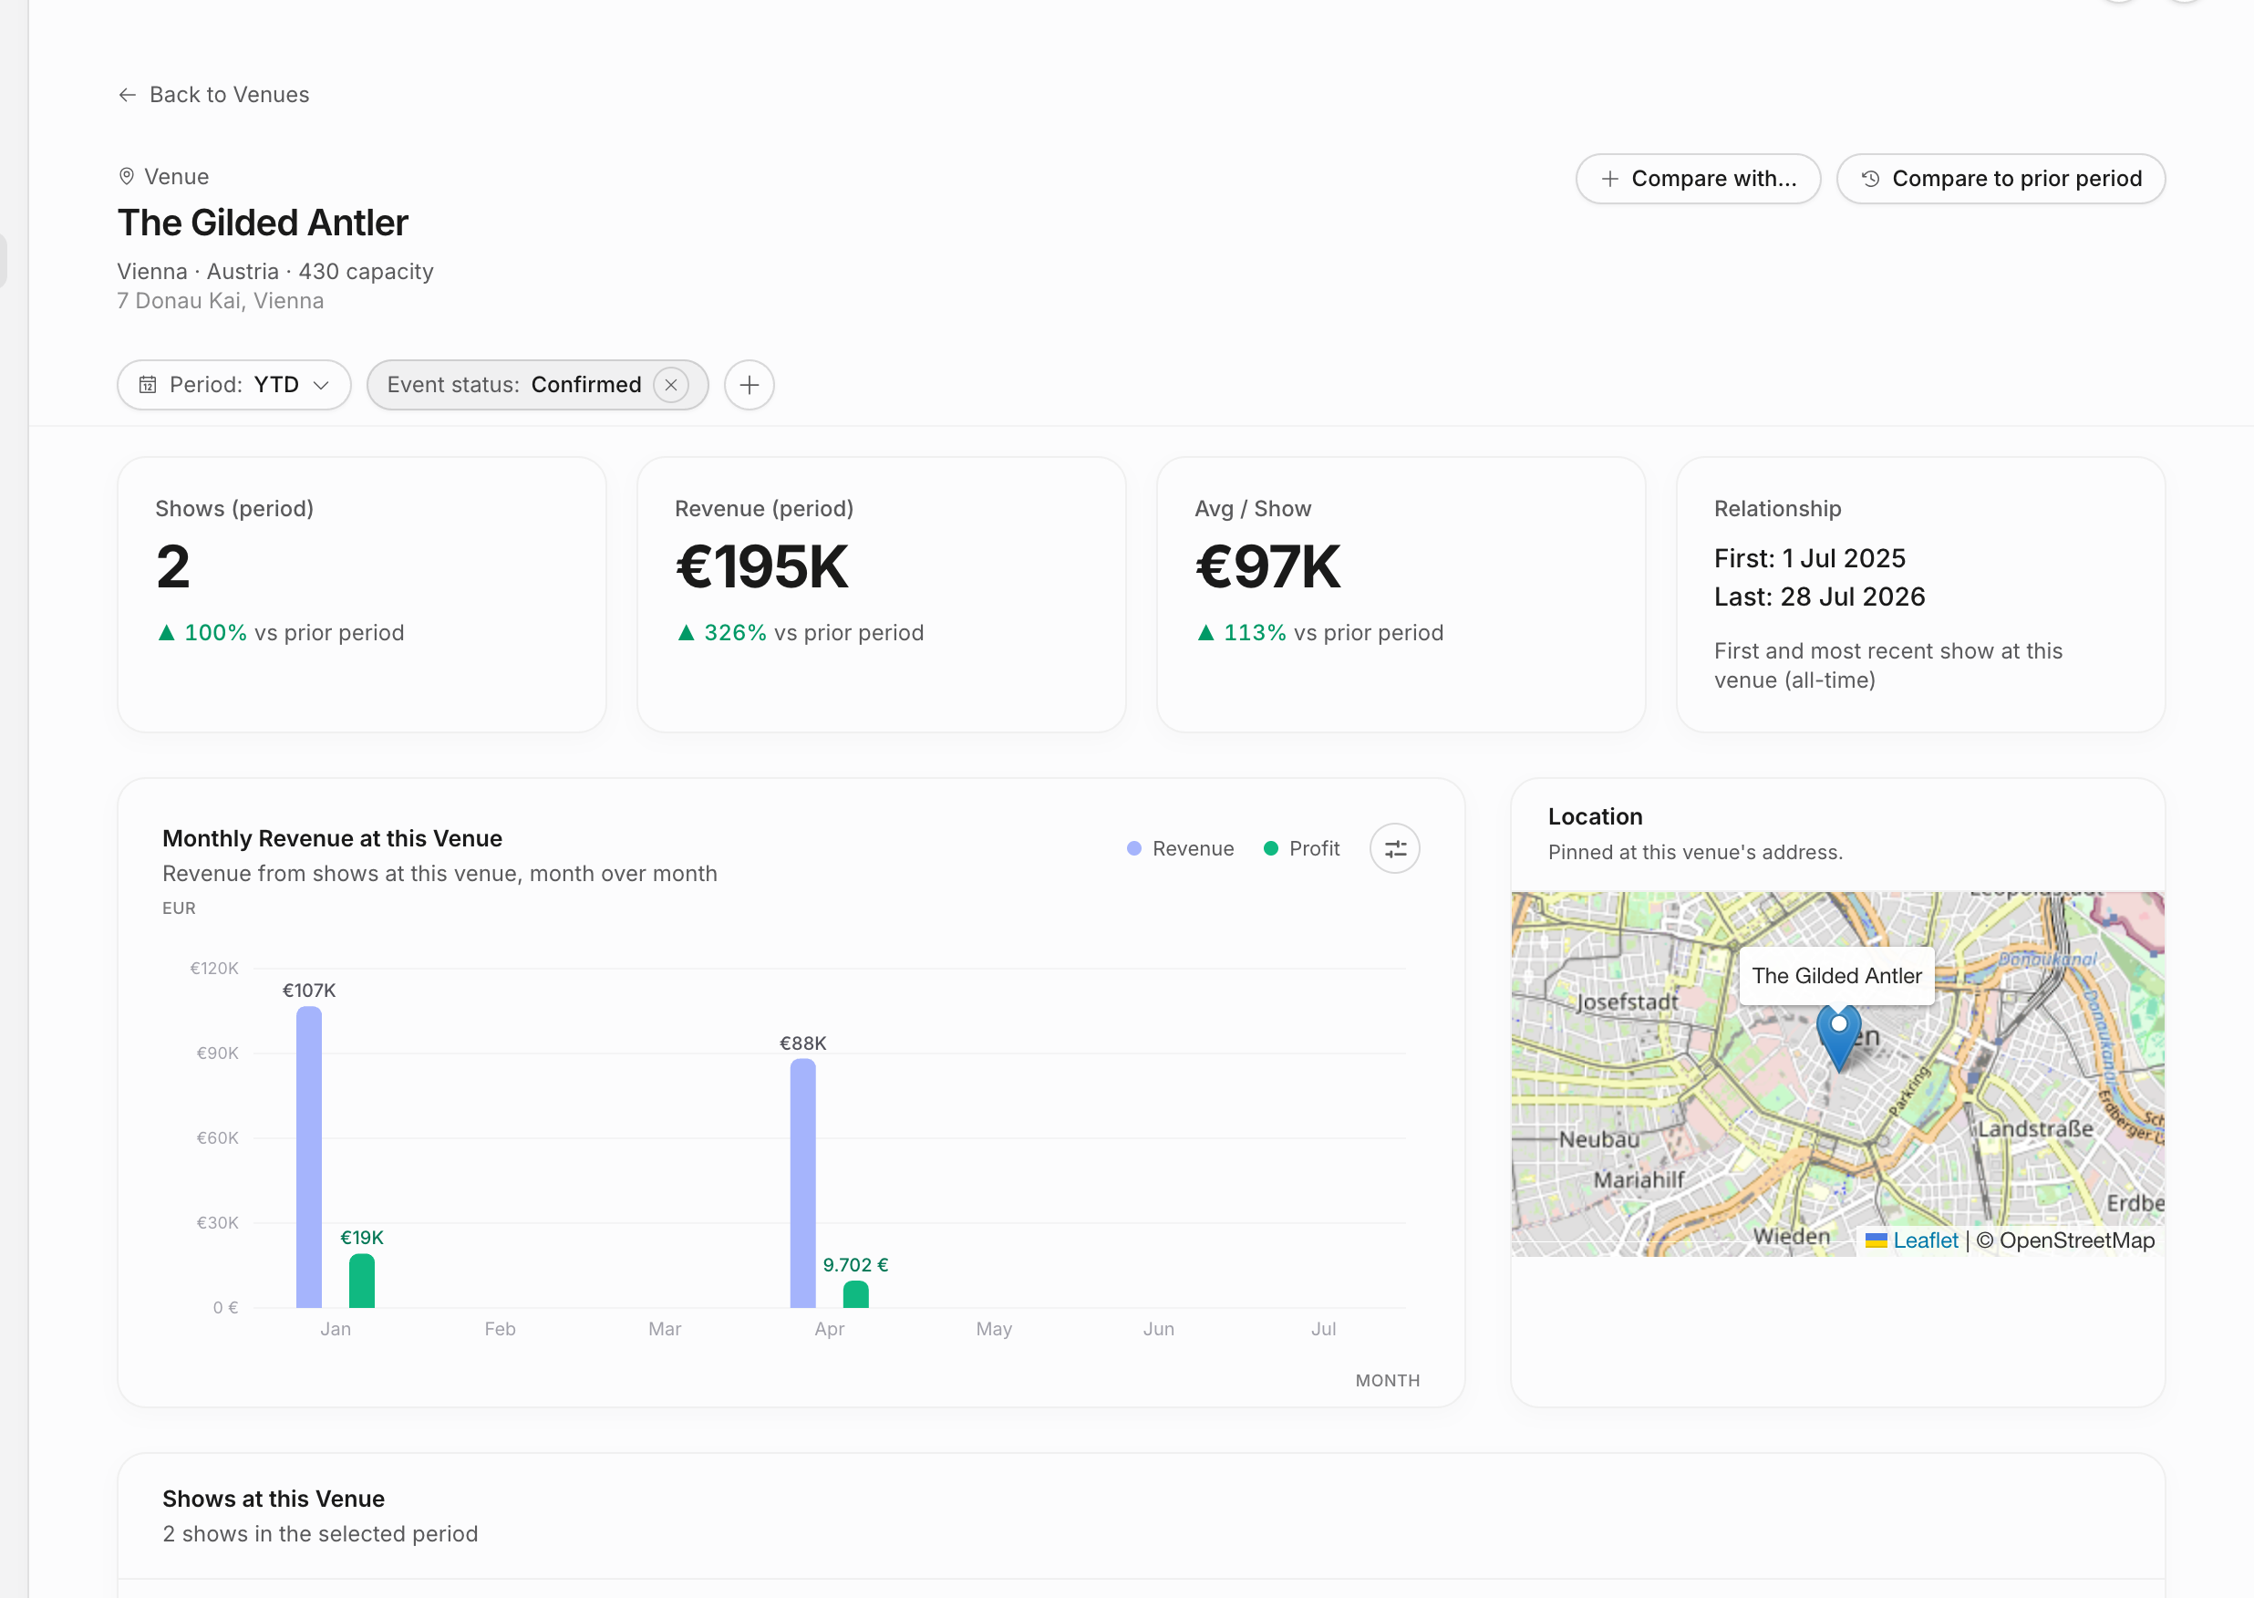2254x1598 pixels.
Task: Click the Compare with... button
Action: [1698, 179]
